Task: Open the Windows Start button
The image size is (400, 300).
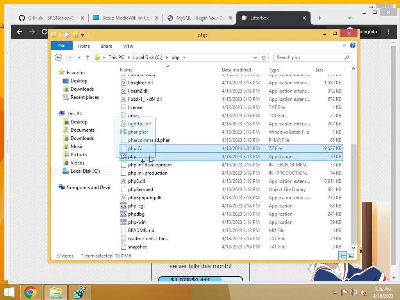Action: click(9, 292)
